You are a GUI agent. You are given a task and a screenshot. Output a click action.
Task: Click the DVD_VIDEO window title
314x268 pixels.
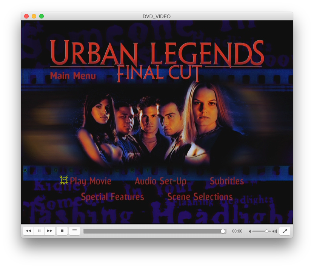point(157,17)
